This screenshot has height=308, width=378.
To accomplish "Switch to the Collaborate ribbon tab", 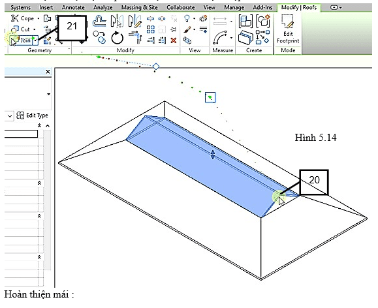I will tap(181, 7).
